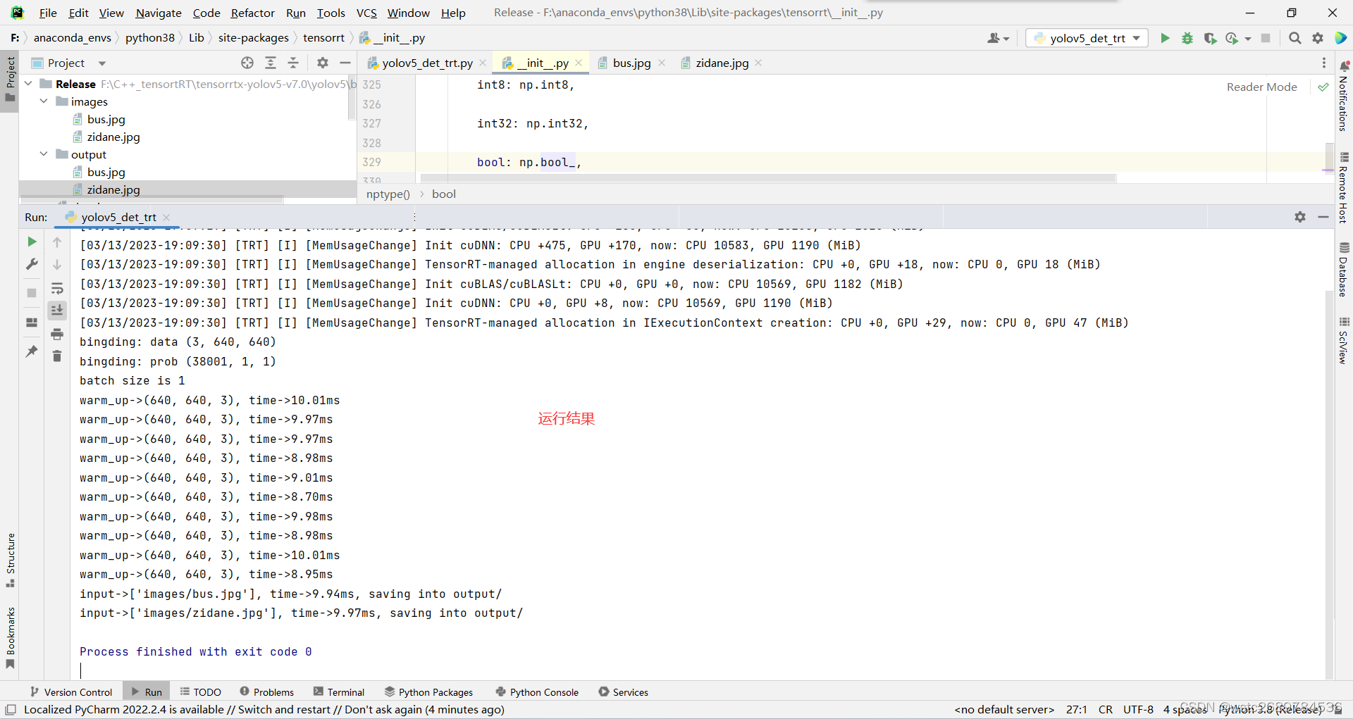This screenshot has width=1353, height=719.
Task: Click the stop process icon in top toolbar
Action: pos(1266,38)
